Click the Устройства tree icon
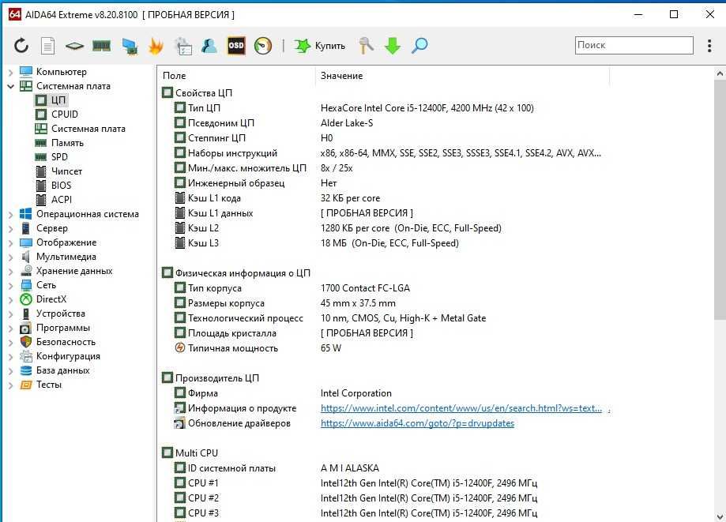The width and height of the screenshot is (726, 522). click(x=26, y=314)
